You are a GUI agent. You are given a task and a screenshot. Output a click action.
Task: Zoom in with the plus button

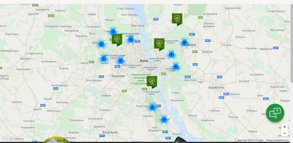pos(284,127)
